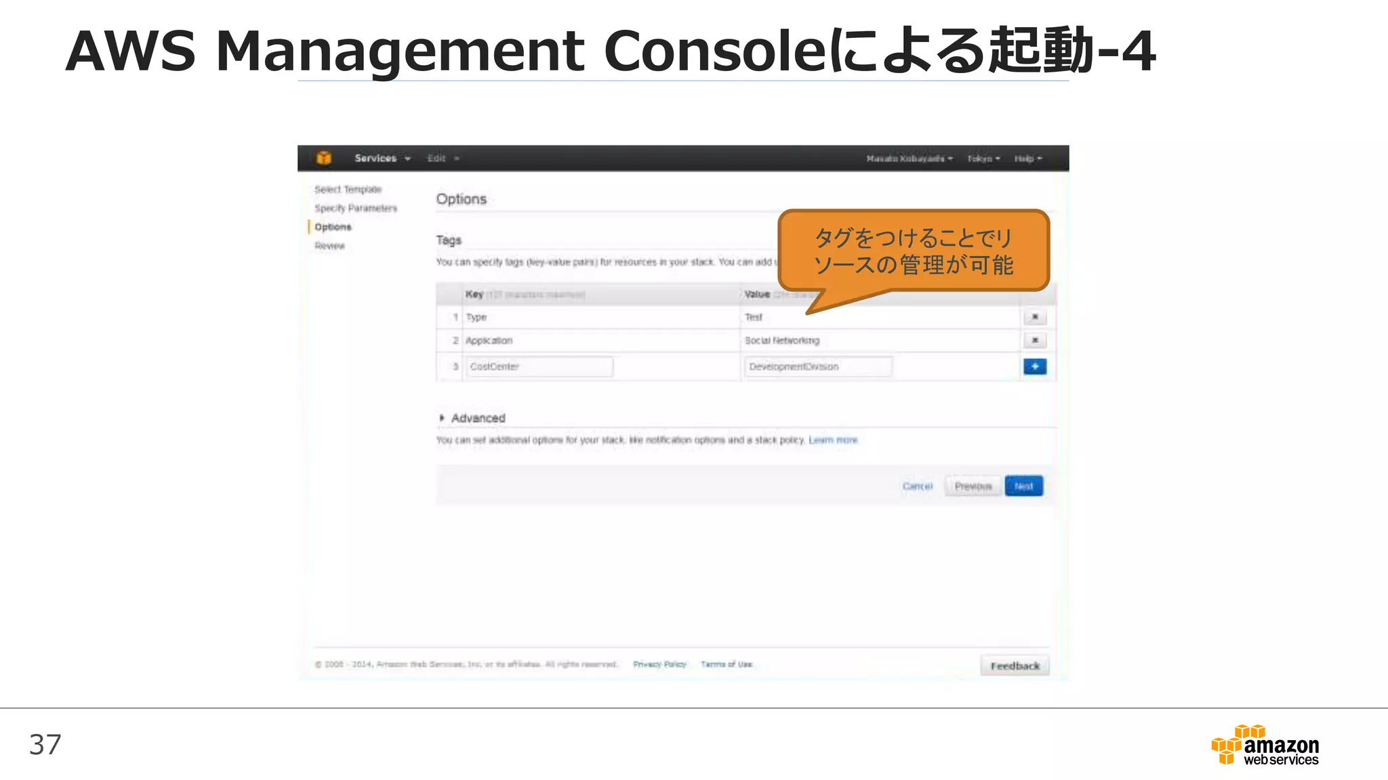1388x780 pixels.
Task: Click the Cancel link
Action: tap(918, 486)
